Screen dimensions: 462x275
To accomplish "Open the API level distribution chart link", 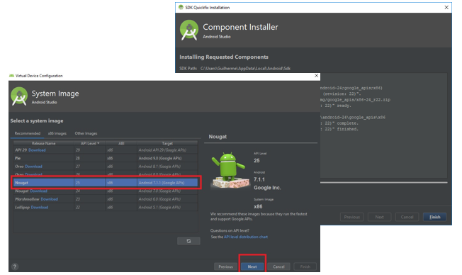I will 246,237.
